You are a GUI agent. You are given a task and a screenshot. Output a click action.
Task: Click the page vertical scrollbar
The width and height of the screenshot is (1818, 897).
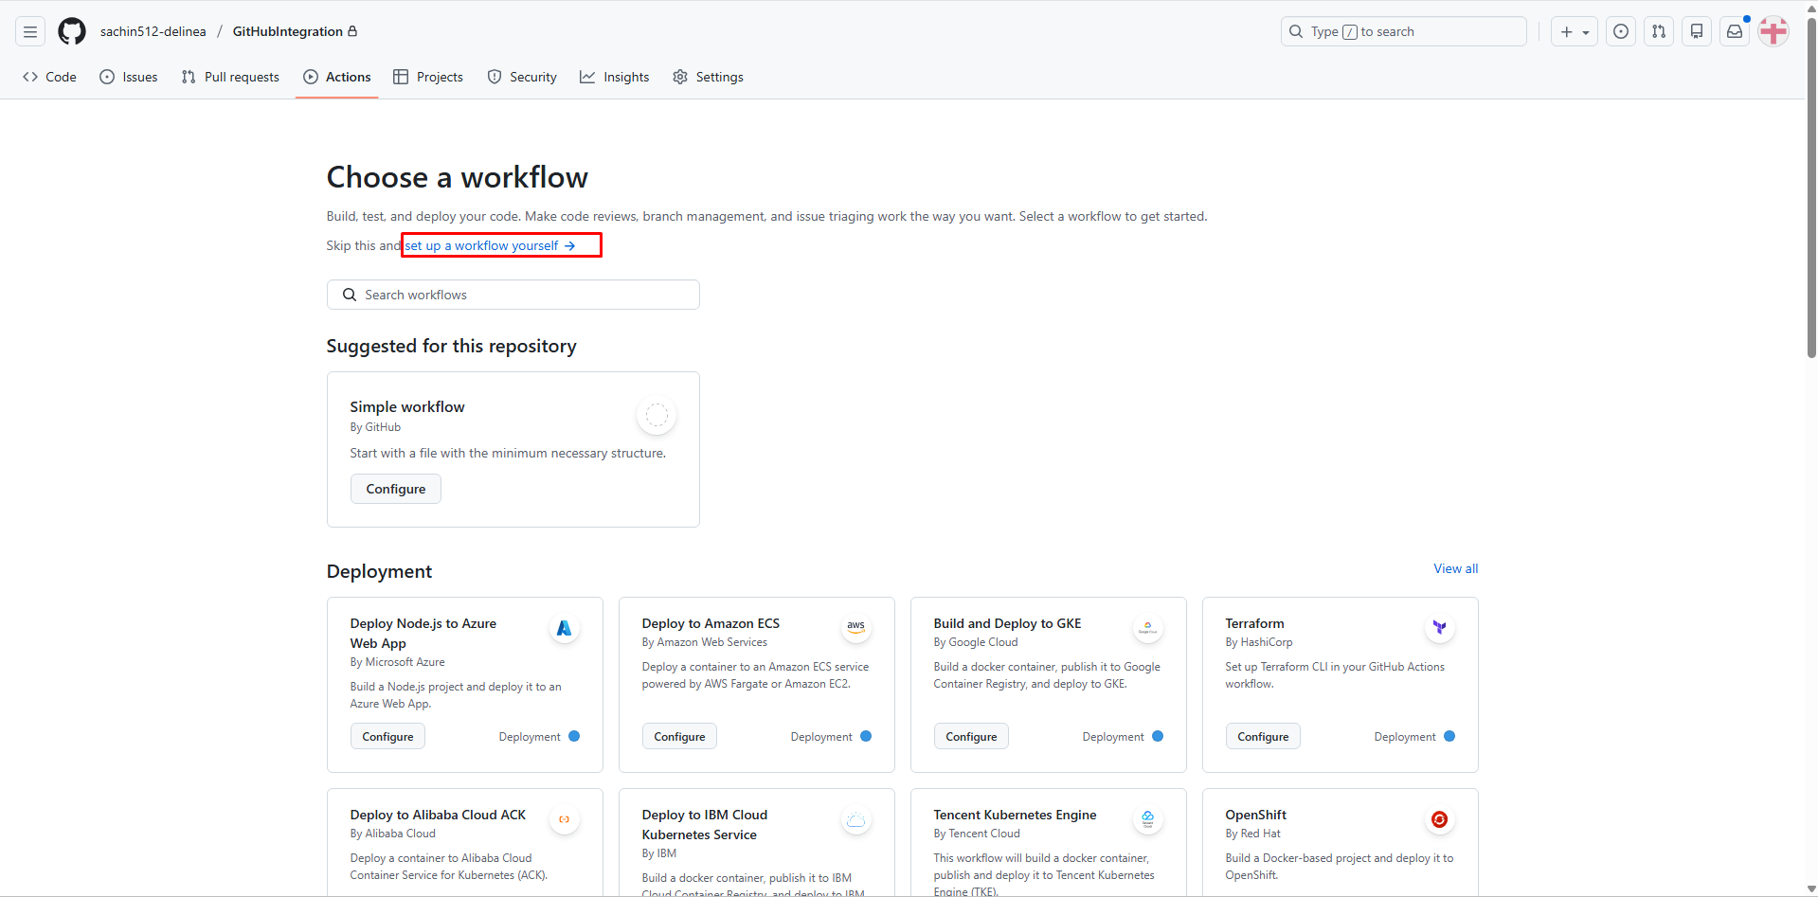pyautogui.click(x=1811, y=189)
